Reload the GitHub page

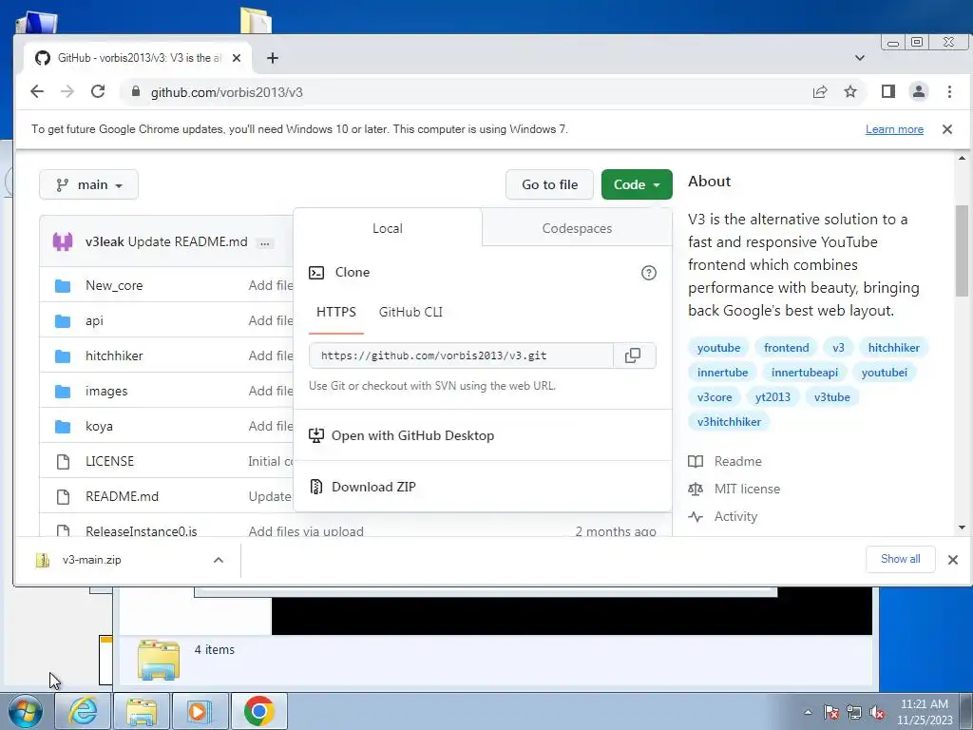click(x=98, y=92)
